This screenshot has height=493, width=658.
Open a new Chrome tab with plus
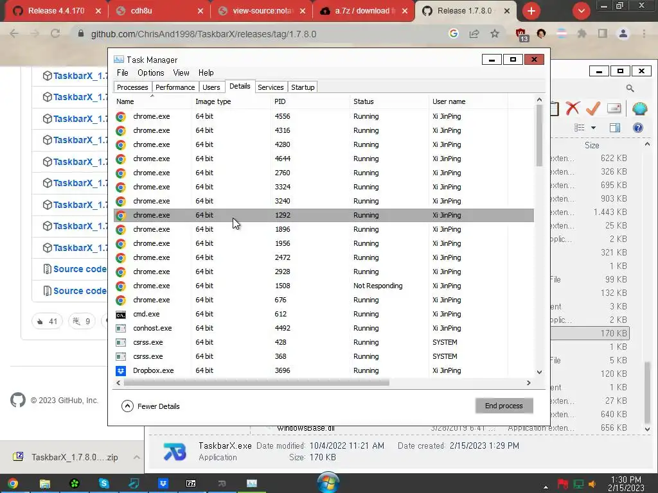tap(531, 11)
